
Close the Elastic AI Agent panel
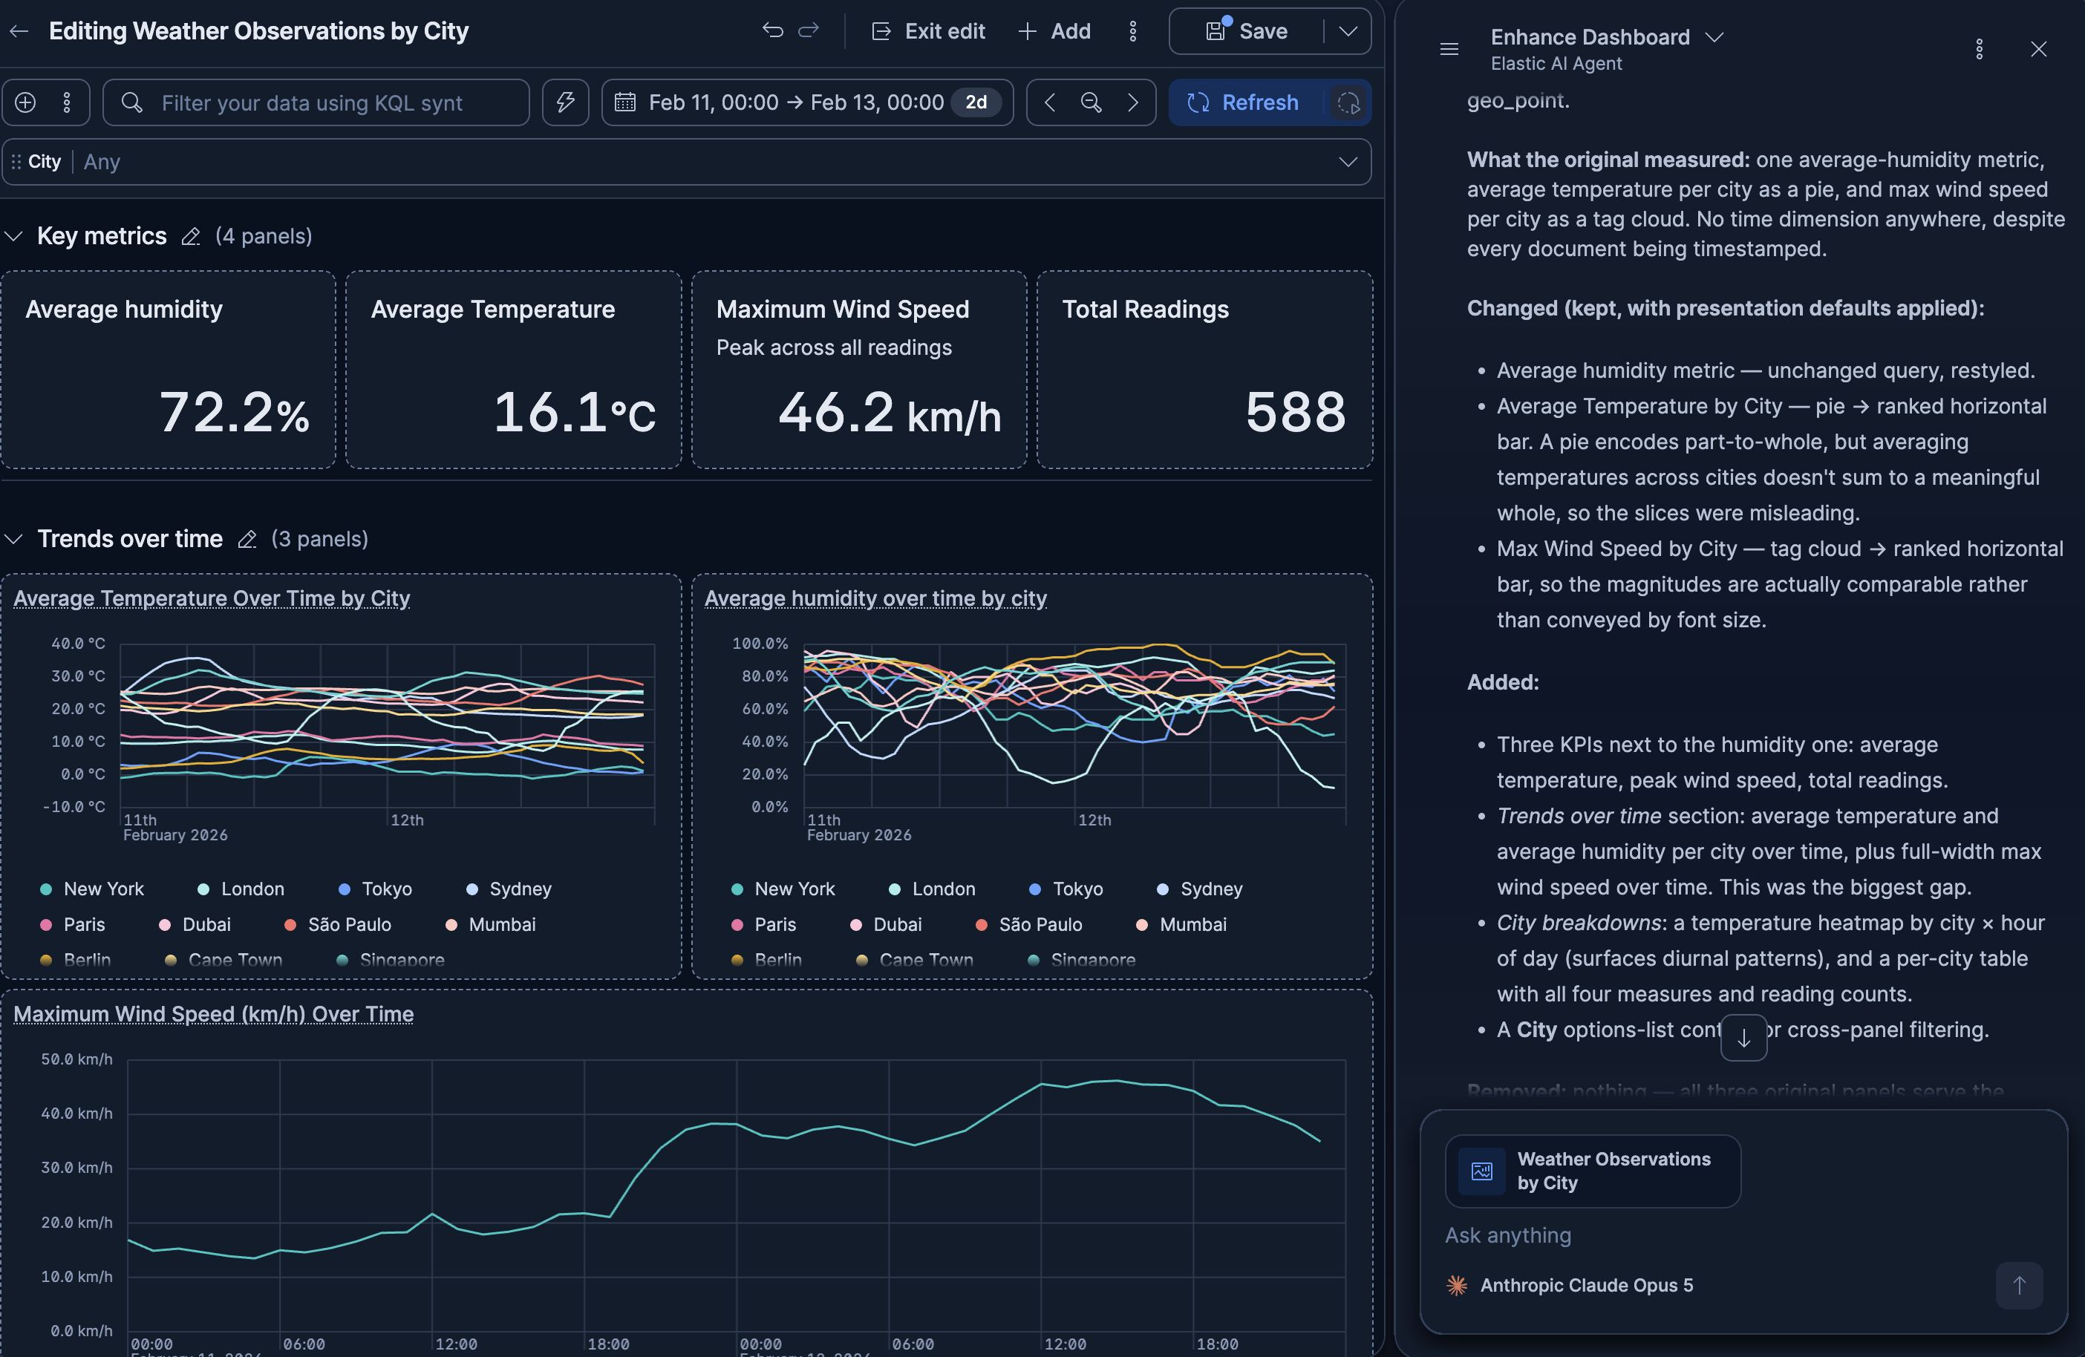pos(2038,49)
